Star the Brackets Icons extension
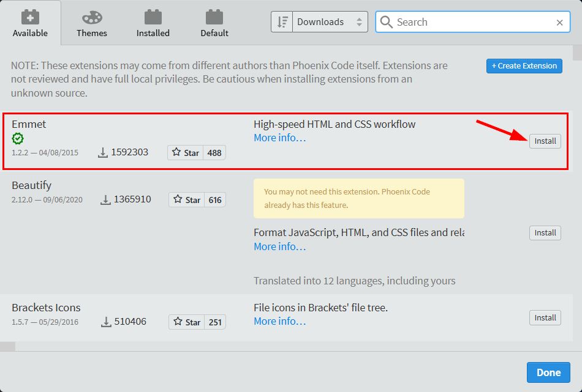Viewport: 582px width, 392px height. pyautogui.click(x=187, y=321)
